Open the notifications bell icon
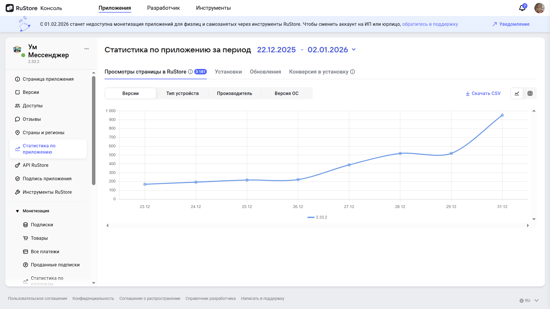This screenshot has height=309, width=550. [x=522, y=8]
